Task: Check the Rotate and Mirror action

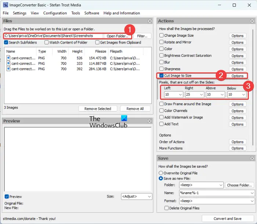Action: [162, 42]
